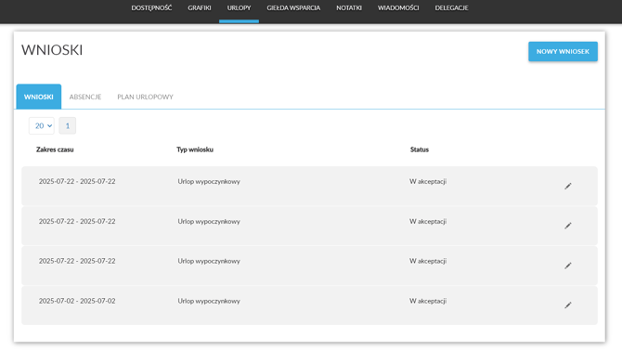Click the Zakres czasu column header

coord(55,149)
